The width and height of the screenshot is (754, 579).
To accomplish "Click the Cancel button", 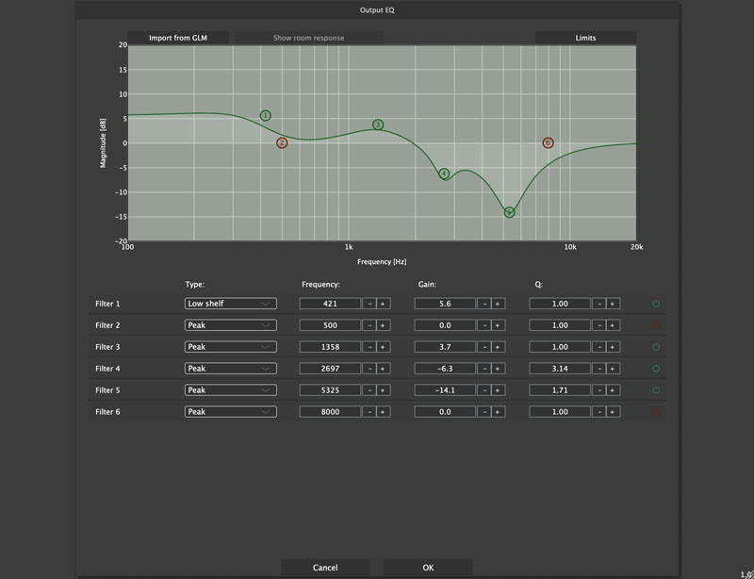I will click(x=325, y=568).
